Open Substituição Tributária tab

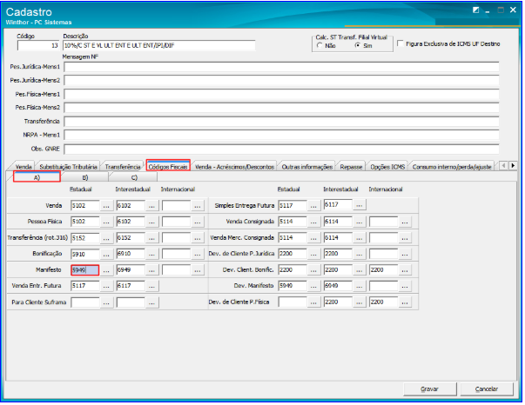tap(68, 167)
